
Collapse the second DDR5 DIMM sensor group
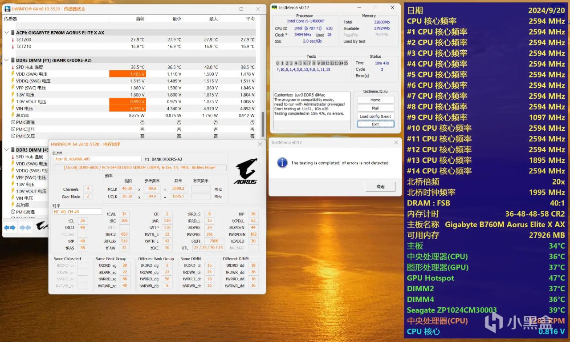pyautogui.click(x=6, y=150)
